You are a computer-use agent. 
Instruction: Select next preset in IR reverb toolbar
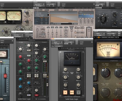pyautogui.click(x=79, y=8)
